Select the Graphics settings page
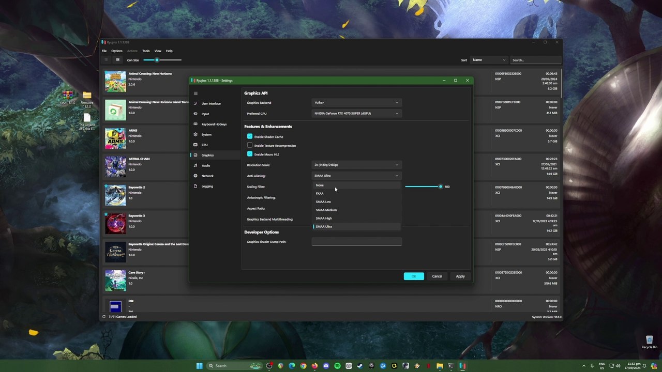The width and height of the screenshot is (662, 372). coord(215,155)
